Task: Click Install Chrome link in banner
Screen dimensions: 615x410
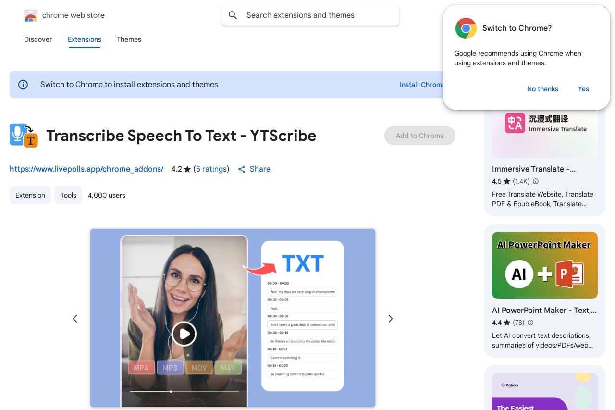Action: [421, 85]
